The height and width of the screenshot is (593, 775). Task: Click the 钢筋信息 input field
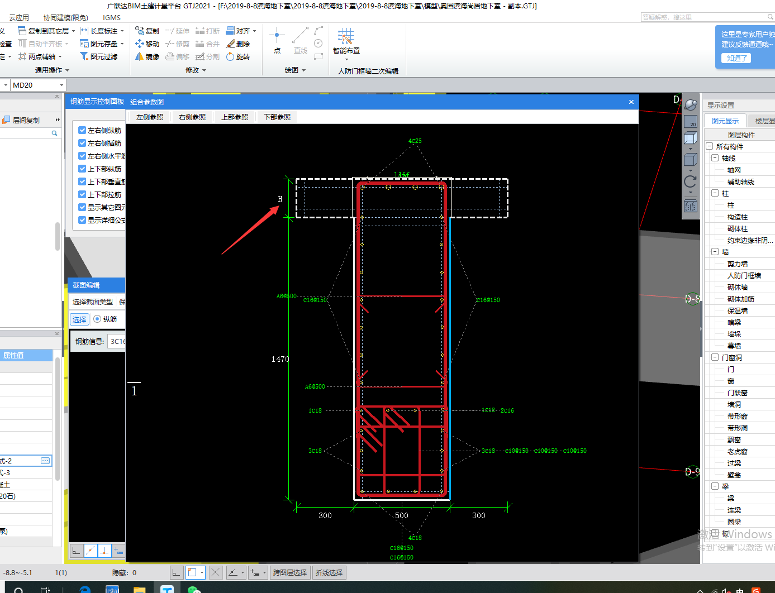(x=117, y=341)
